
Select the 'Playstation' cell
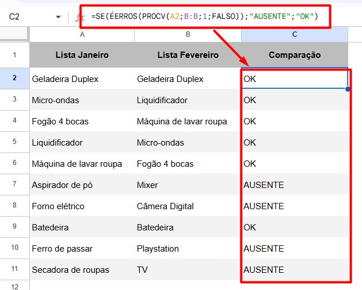[188, 249]
